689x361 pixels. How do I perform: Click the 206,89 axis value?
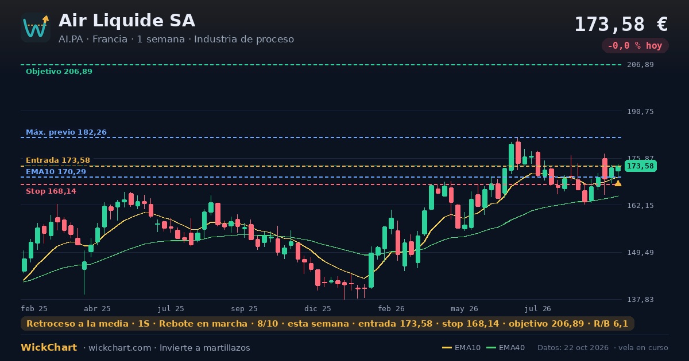640,65
